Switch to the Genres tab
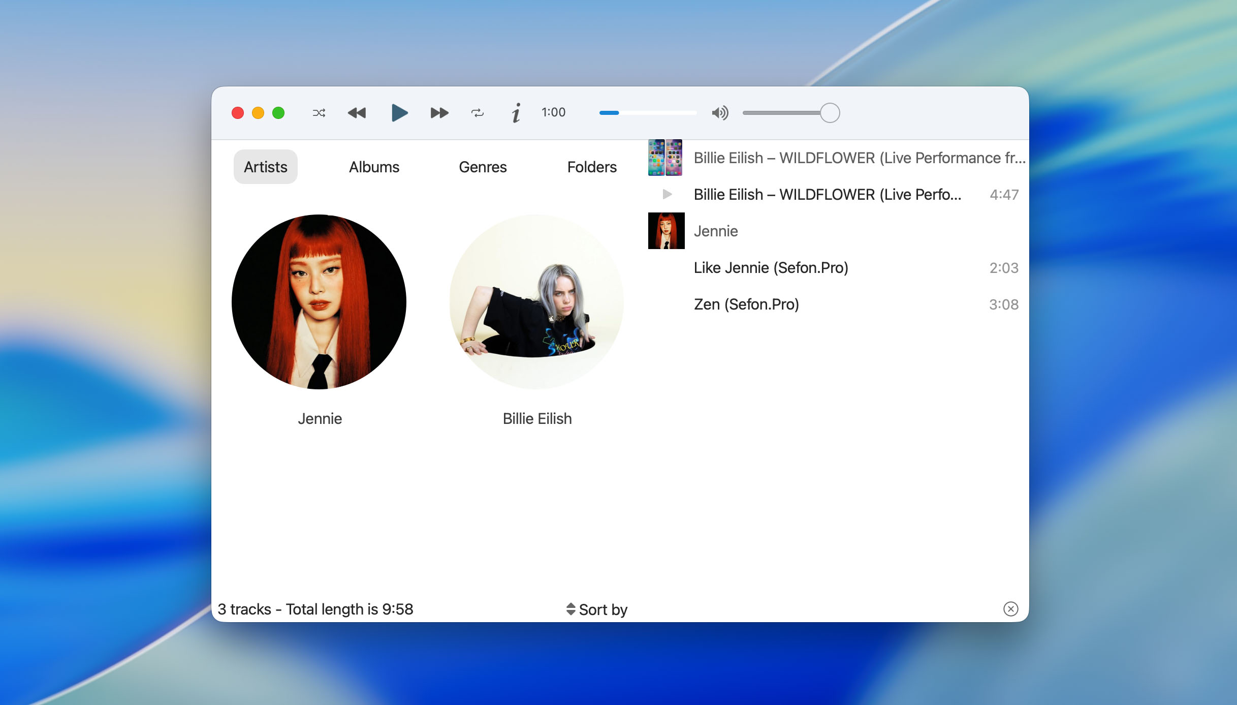The height and width of the screenshot is (705, 1237). pyautogui.click(x=483, y=167)
